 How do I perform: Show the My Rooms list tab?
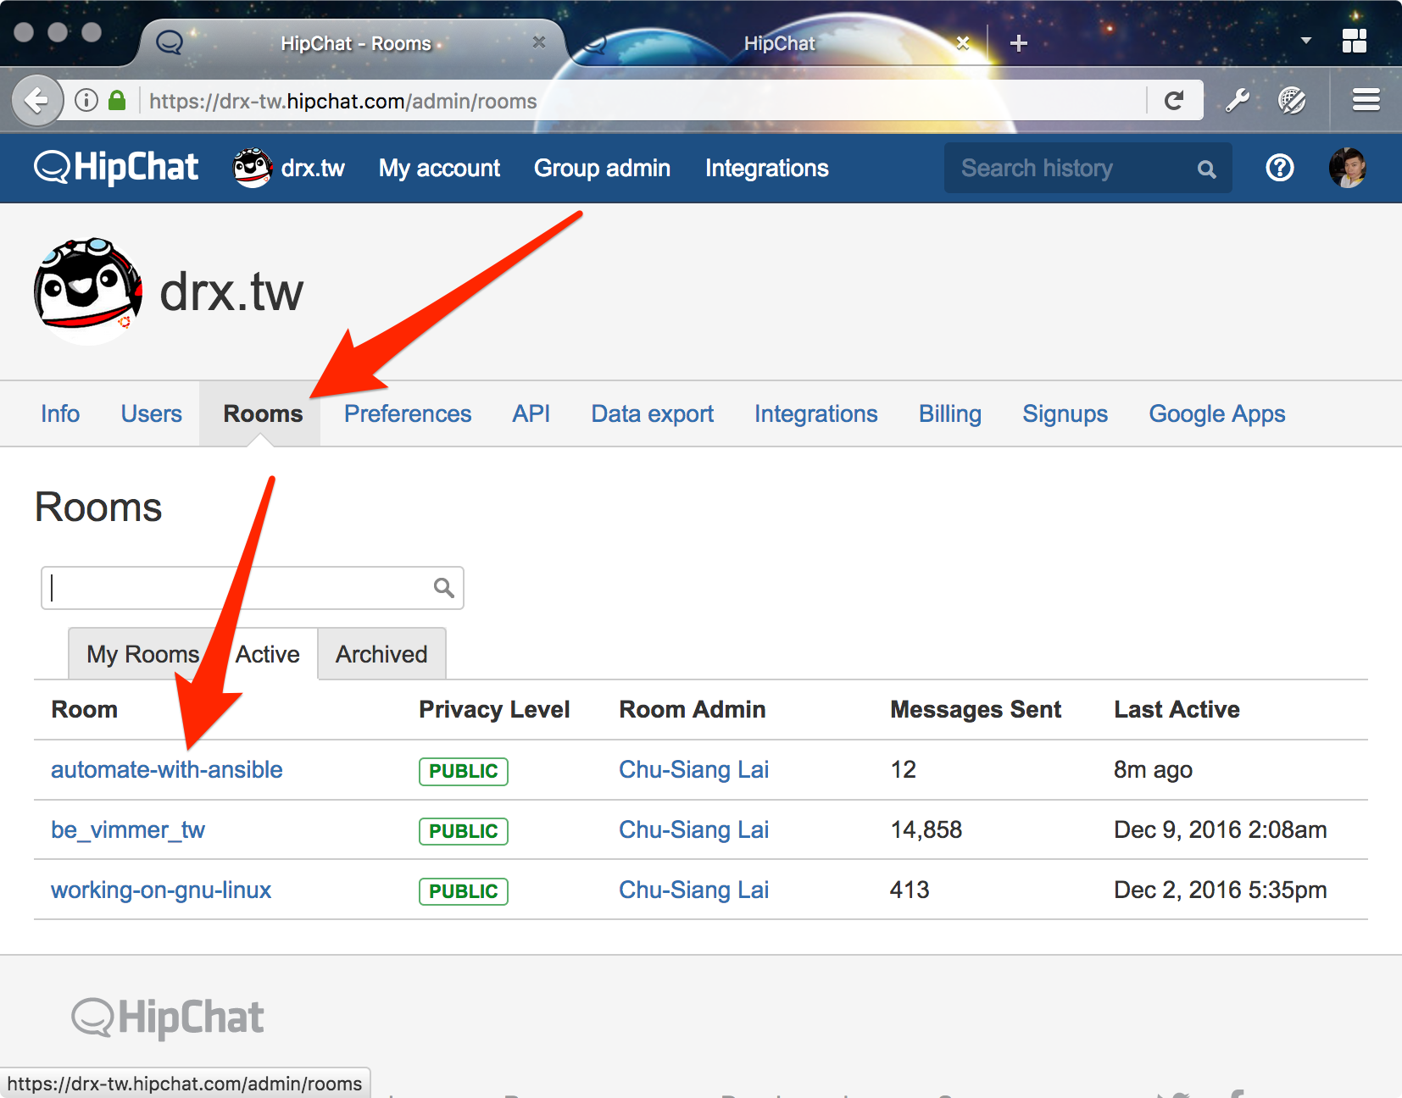coord(142,654)
